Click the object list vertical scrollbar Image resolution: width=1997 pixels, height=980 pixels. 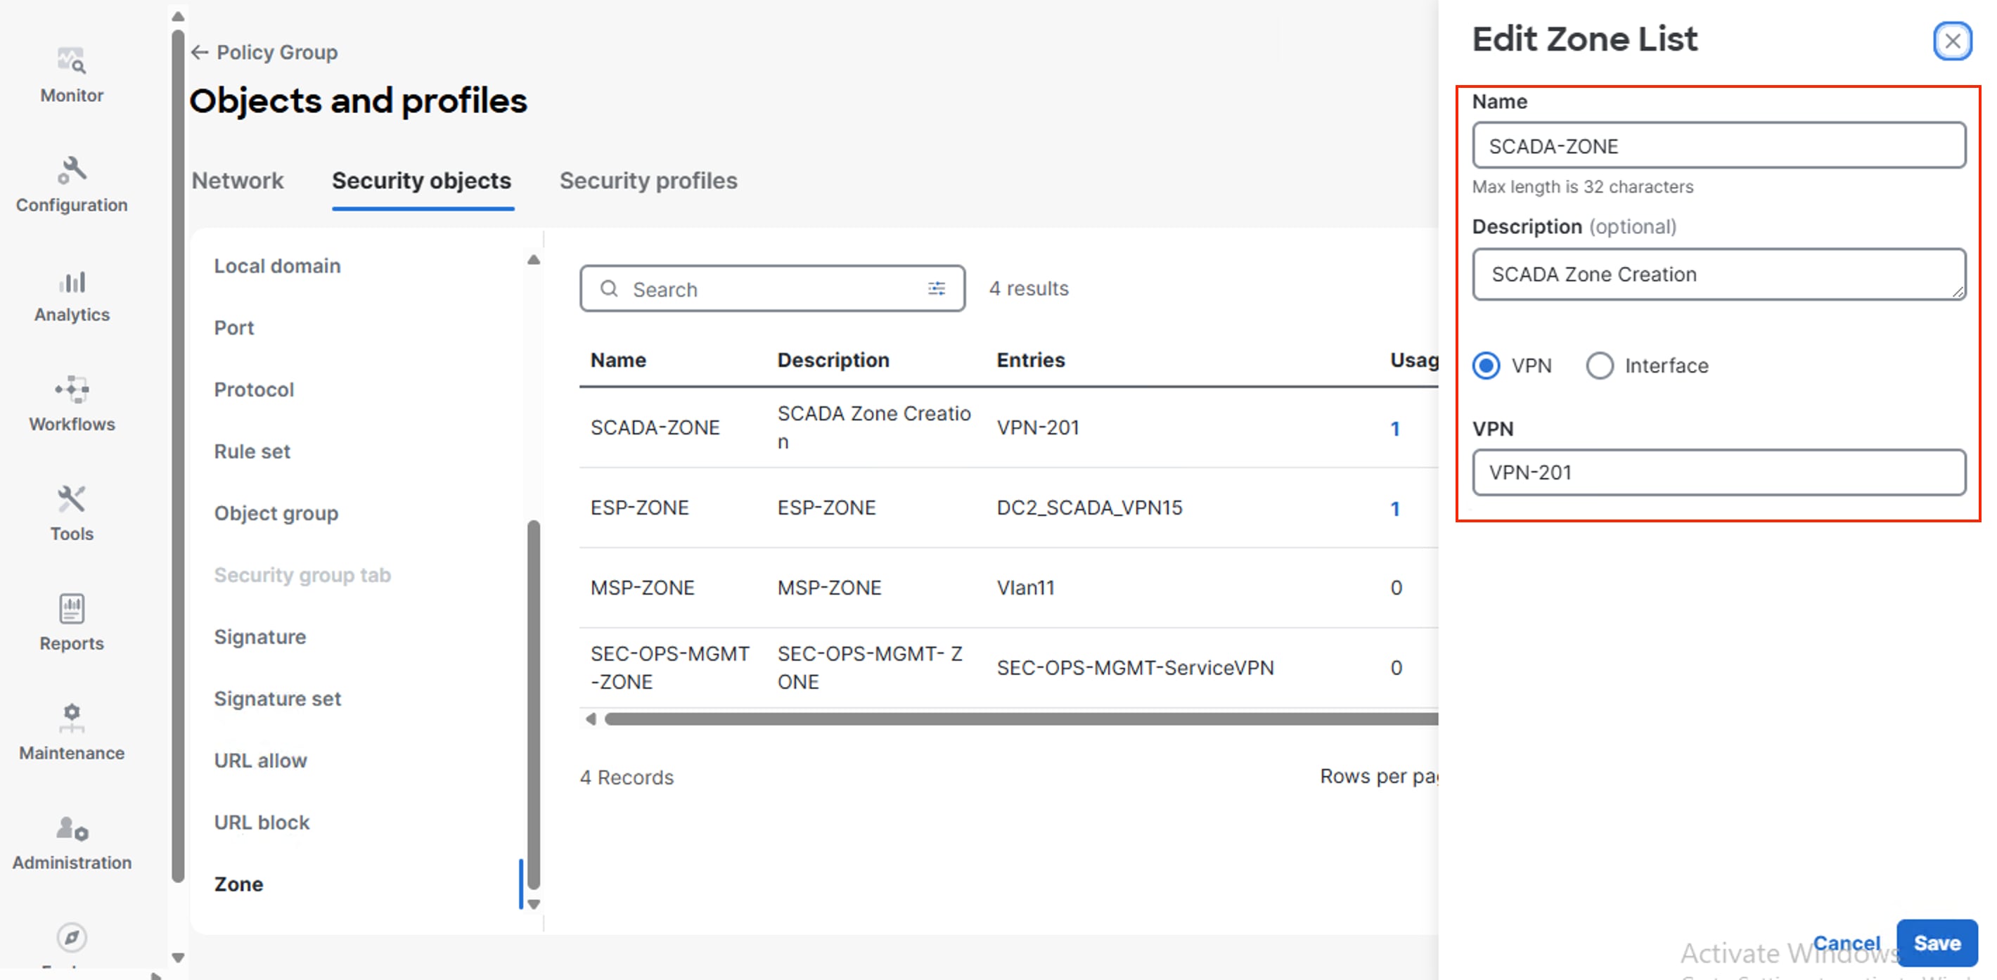(x=534, y=704)
